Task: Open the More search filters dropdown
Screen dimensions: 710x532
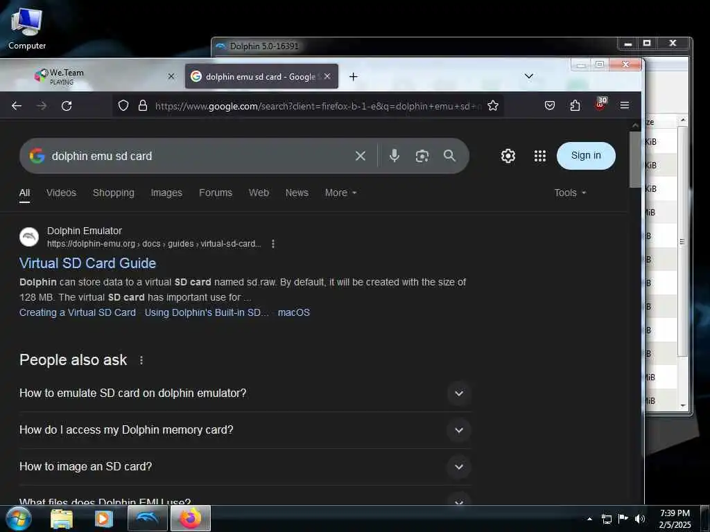Action: point(340,193)
